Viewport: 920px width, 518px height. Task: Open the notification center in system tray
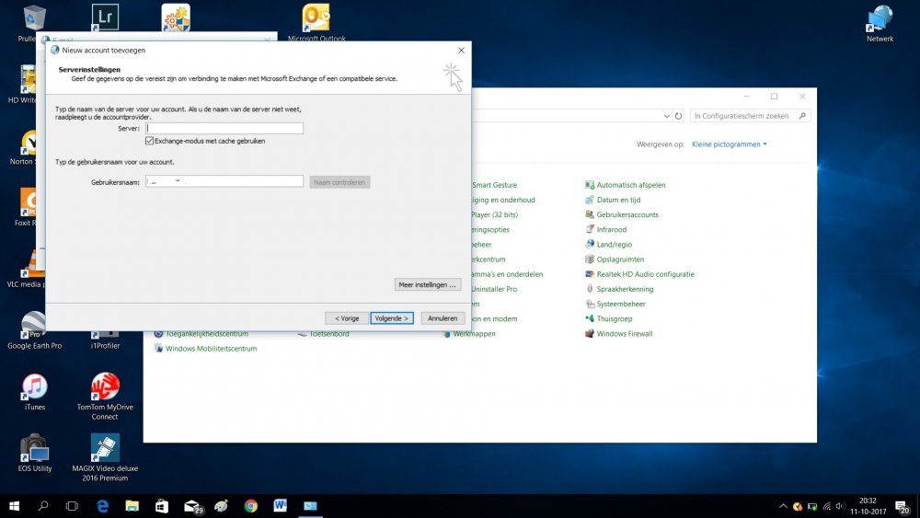[x=903, y=506]
